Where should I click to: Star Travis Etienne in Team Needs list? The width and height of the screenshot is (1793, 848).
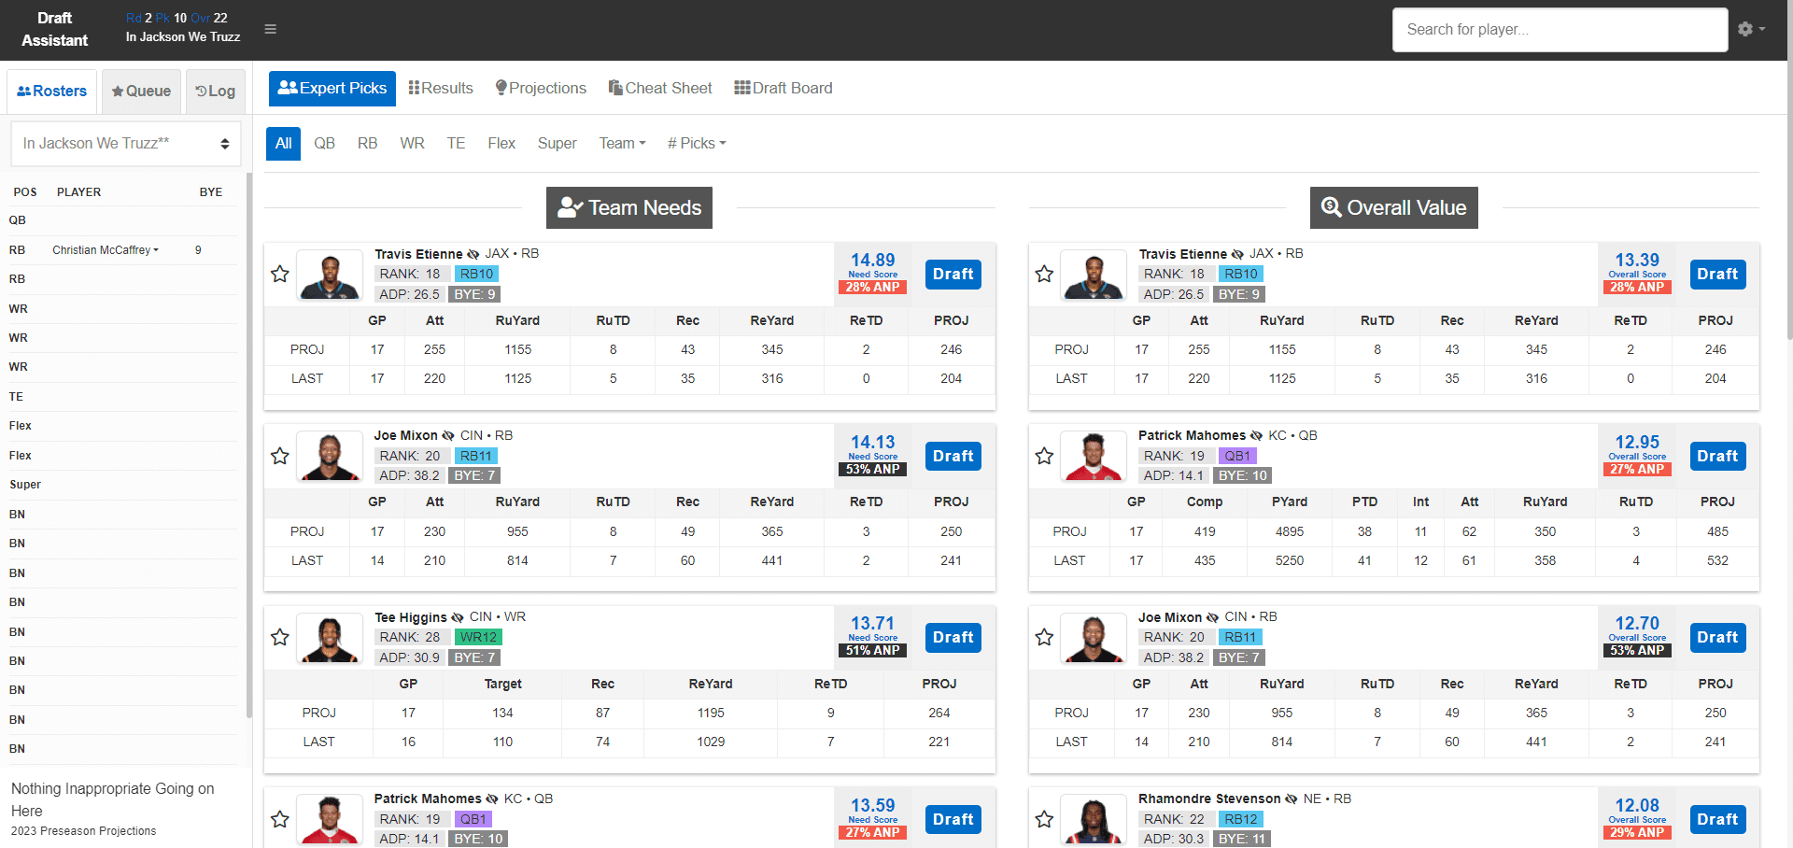279,274
